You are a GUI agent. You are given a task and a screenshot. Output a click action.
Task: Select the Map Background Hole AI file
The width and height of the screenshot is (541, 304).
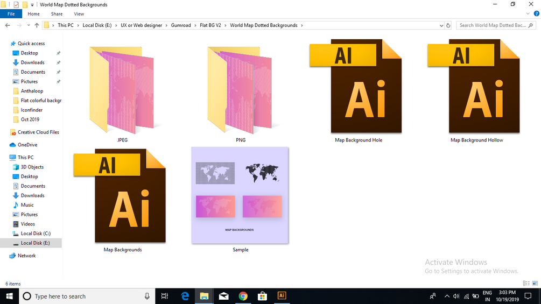pos(356,86)
